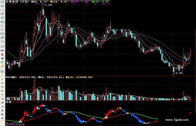196x126 pixels.
Task: Switch to 30-minute period
Action: (x=2, y=87)
